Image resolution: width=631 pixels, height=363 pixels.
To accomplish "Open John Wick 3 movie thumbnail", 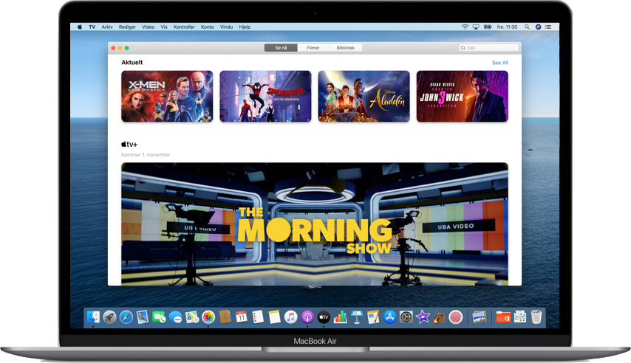I will coord(462,97).
